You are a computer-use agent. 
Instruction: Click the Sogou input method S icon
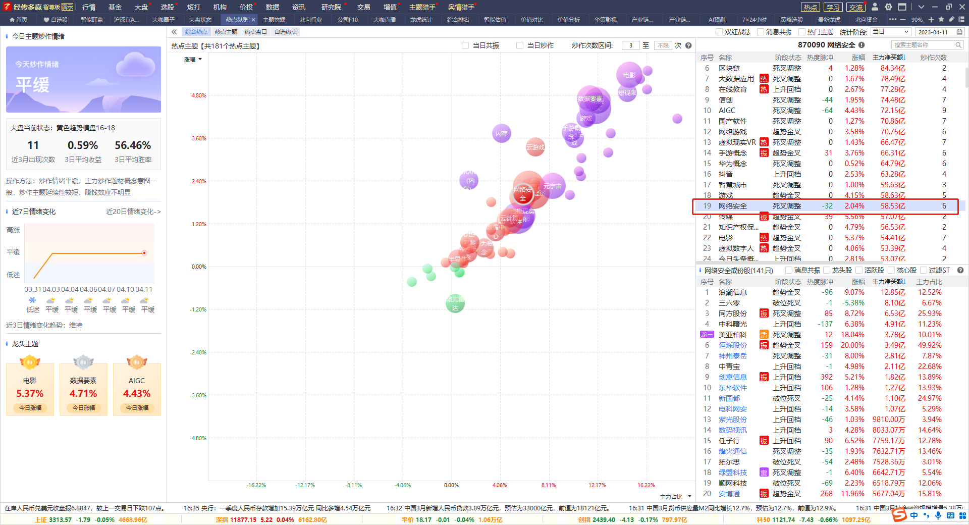pyautogui.click(x=899, y=515)
